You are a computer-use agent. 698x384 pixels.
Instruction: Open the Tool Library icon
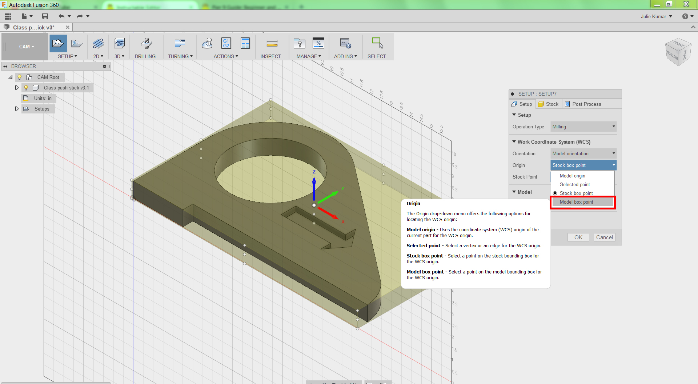300,44
